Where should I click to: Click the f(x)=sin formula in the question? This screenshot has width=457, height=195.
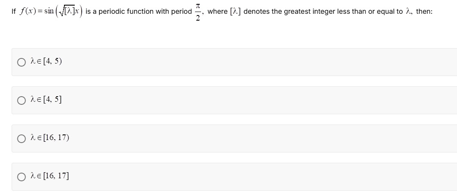point(51,11)
